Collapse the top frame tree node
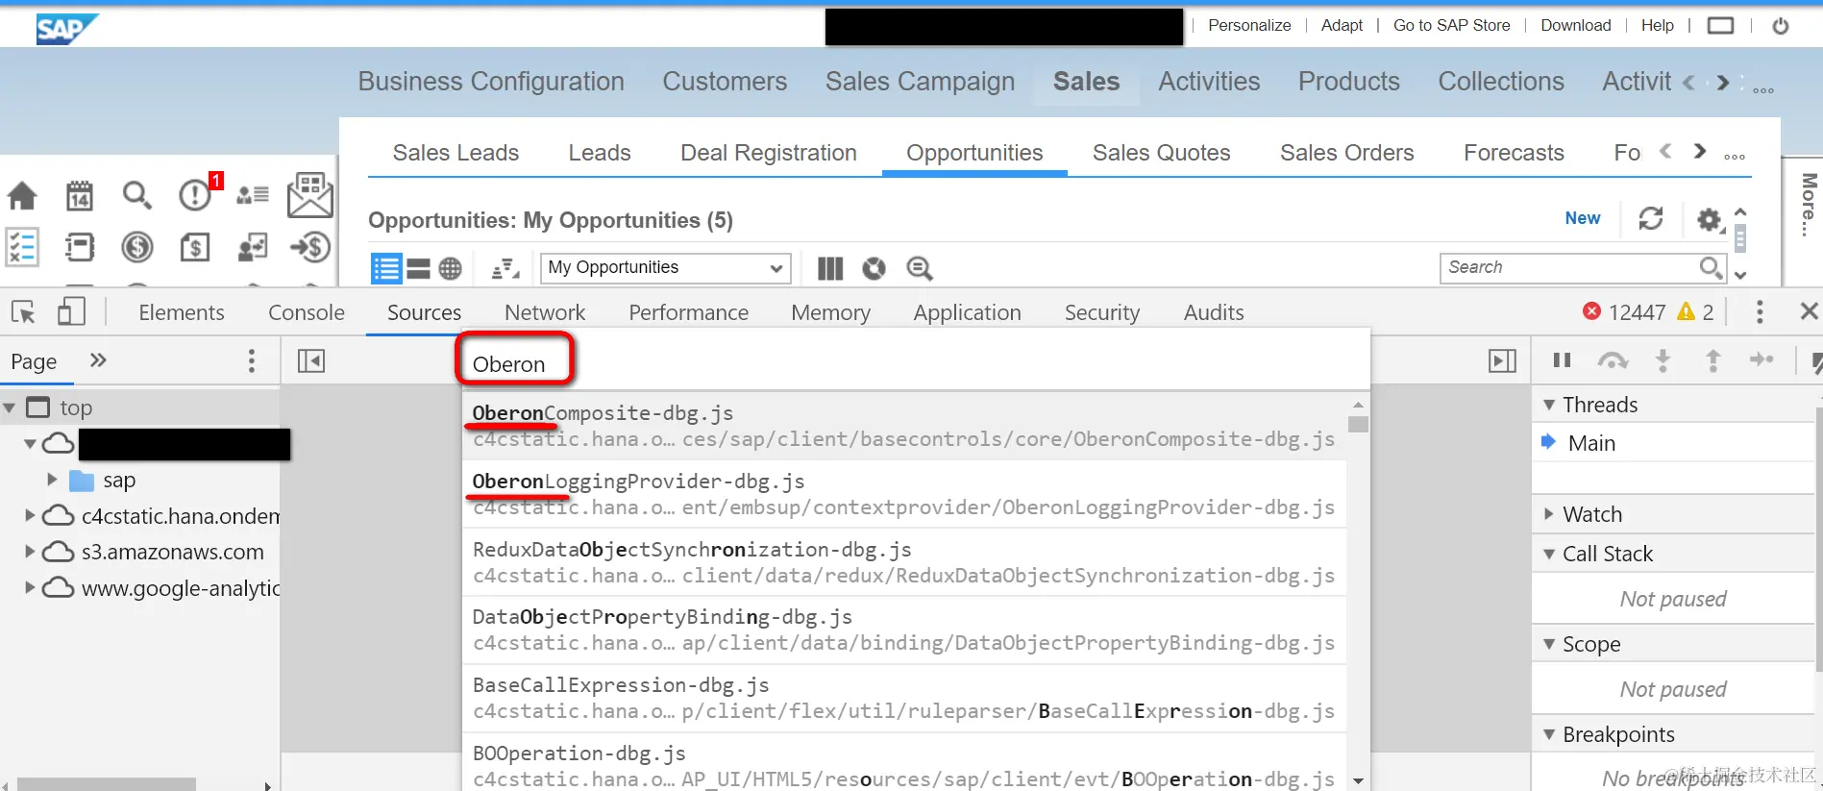 10,408
